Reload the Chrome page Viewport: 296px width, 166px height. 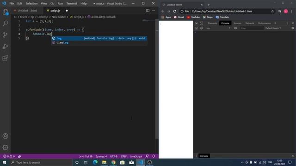click(175, 11)
